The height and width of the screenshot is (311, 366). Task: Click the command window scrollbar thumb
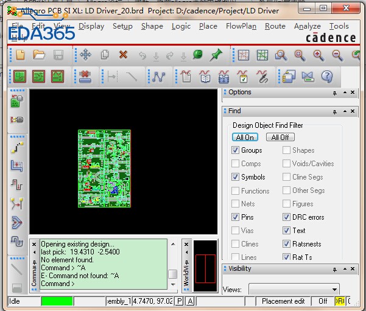pos(173,274)
